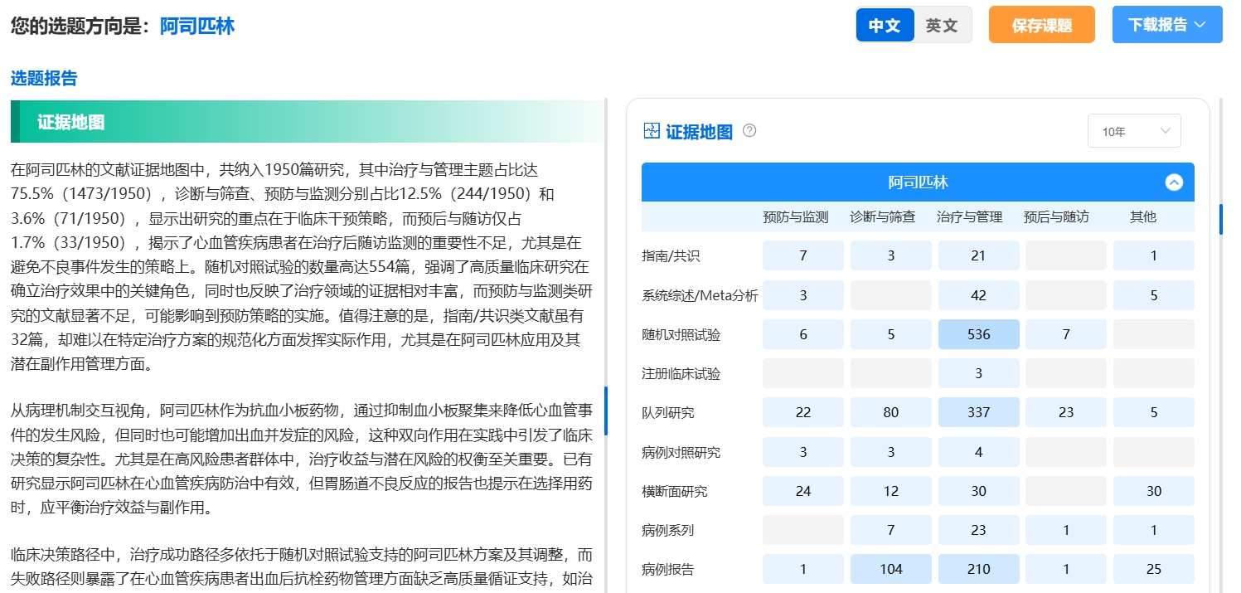Switch language to 中文
The image size is (1241, 593).
click(885, 25)
